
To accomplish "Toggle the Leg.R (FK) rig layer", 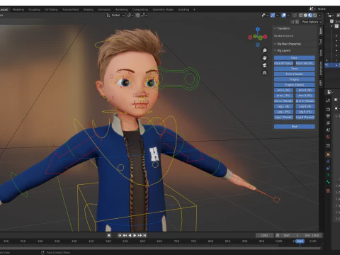I will pyautogui.click(x=305, y=112).
